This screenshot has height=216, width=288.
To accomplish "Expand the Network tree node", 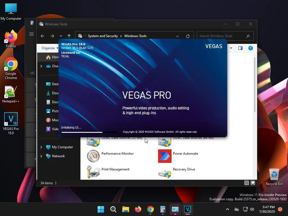I will click(41, 156).
